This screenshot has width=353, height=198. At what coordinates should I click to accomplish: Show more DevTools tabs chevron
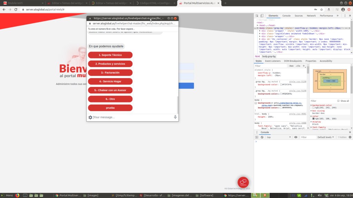pyautogui.click(x=338, y=16)
